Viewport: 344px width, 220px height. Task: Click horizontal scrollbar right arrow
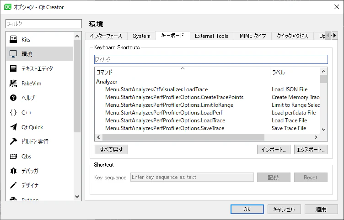point(316,137)
